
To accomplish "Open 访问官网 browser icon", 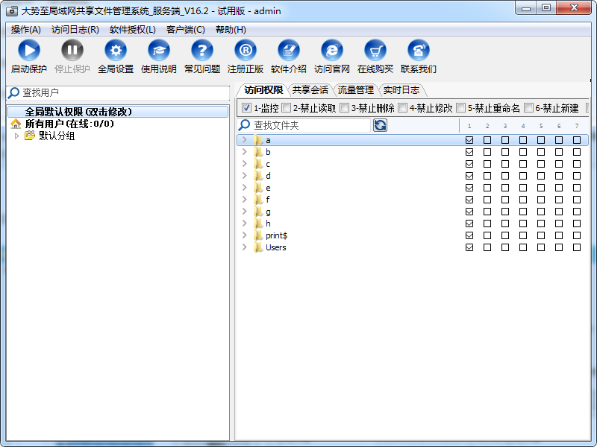I will (332, 51).
